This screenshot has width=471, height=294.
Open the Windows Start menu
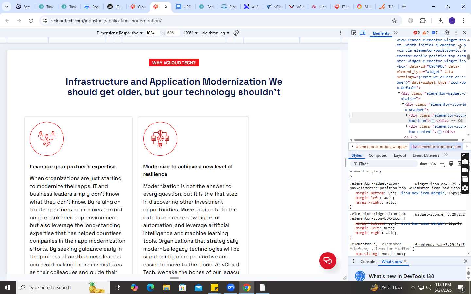8,287
